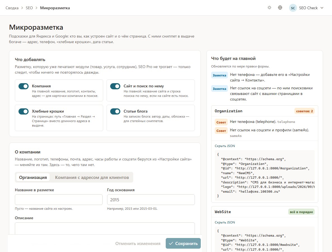Go to Сводка in breadcrumbs

point(12,8)
